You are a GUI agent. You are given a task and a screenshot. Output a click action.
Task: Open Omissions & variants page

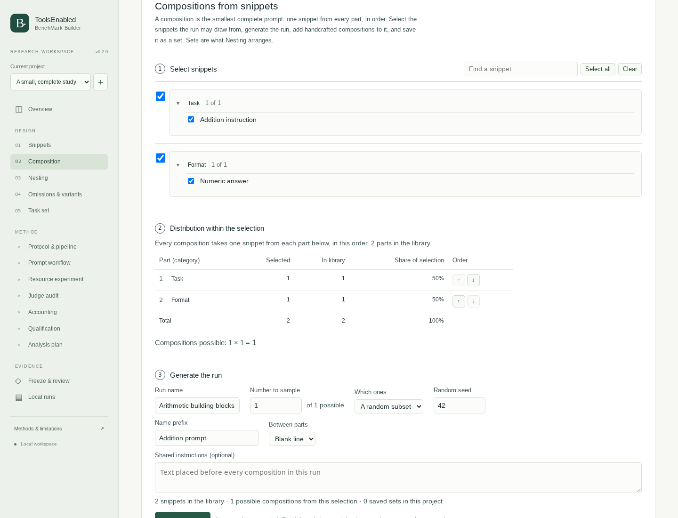click(59, 194)
